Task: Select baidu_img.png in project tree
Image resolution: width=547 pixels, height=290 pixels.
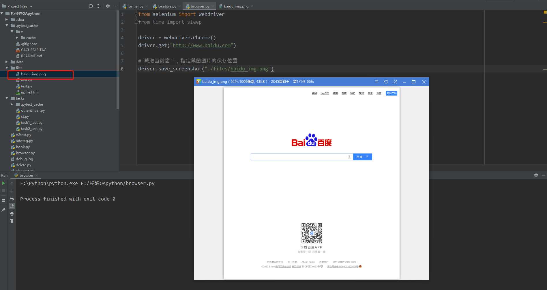Action: pyautogui.click(x=33, y=74)
